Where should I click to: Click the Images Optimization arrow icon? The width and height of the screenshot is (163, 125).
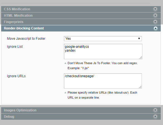(155, 110)
